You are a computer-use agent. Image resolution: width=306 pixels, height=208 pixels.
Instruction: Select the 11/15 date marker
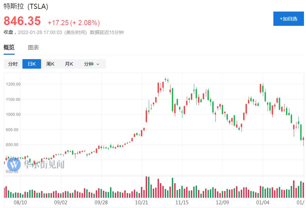(182, 202)
